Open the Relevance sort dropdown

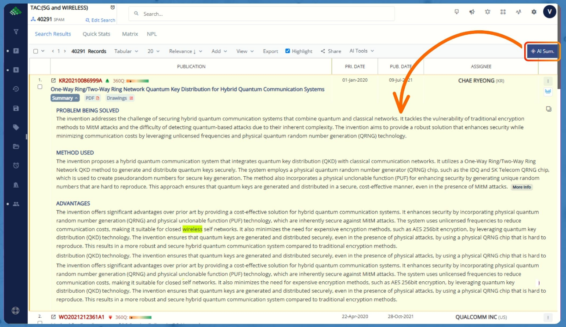[x=185, y=51]
